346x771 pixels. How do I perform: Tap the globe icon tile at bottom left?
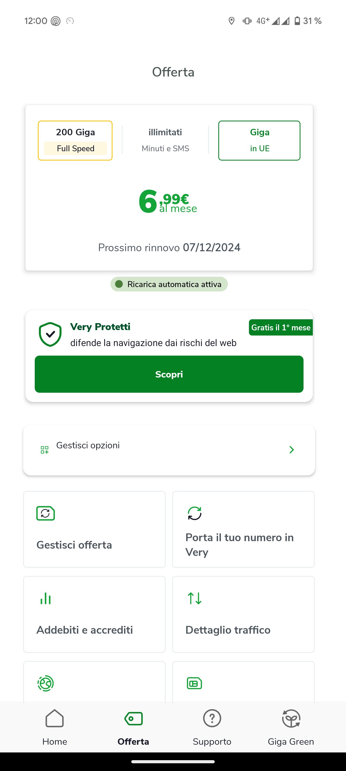pyautogui.click(x=94, y=682)
